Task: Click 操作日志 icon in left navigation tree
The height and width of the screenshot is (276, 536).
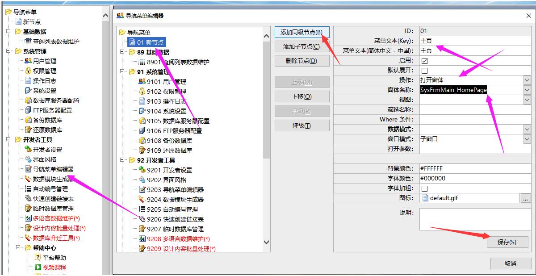Action: pyautogui.click(x=28, y=81)
